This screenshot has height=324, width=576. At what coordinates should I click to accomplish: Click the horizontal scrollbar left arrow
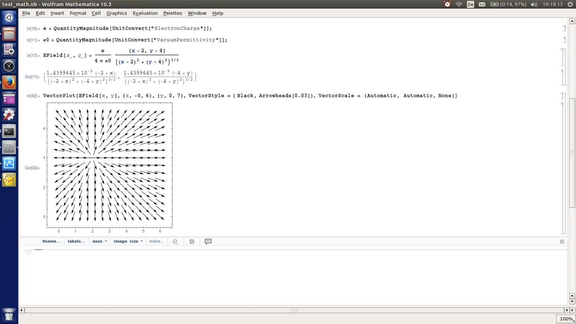point(21,310)
